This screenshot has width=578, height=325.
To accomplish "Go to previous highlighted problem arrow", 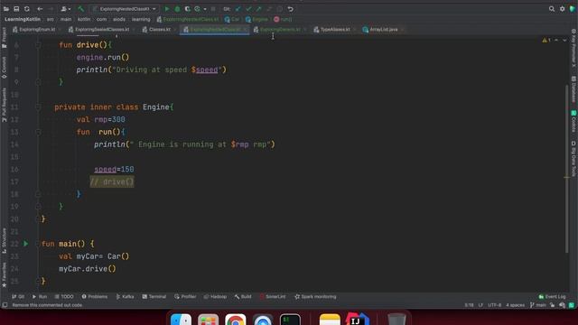I will [556, 40].
